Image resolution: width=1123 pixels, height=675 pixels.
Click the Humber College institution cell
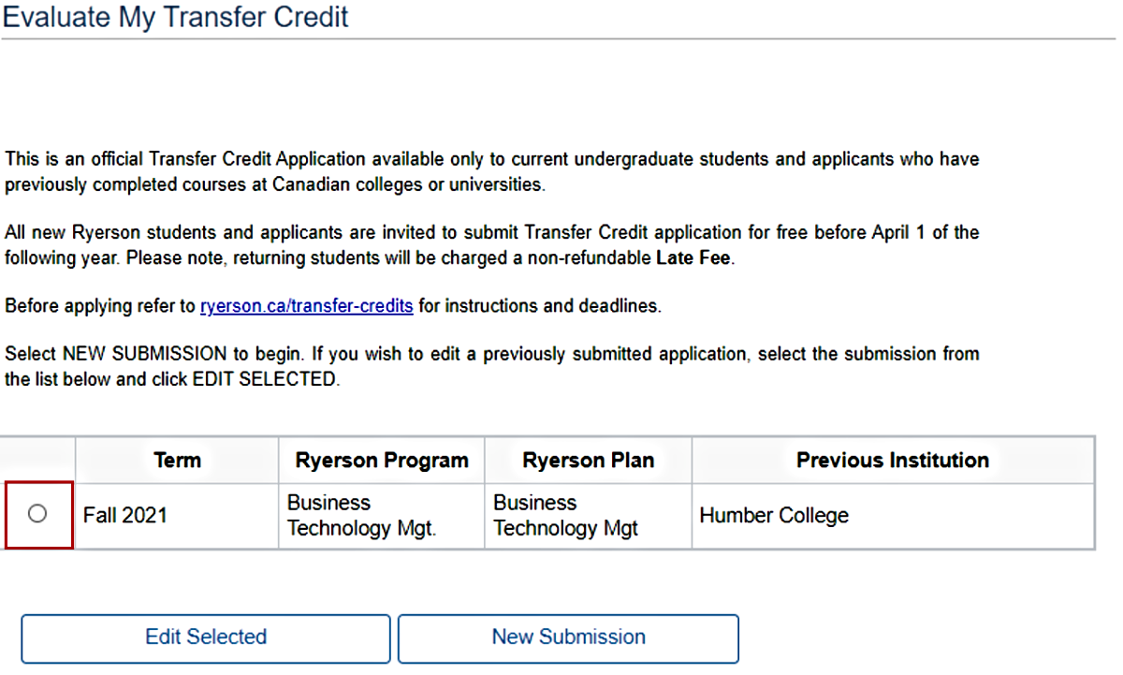pos(774,515)
